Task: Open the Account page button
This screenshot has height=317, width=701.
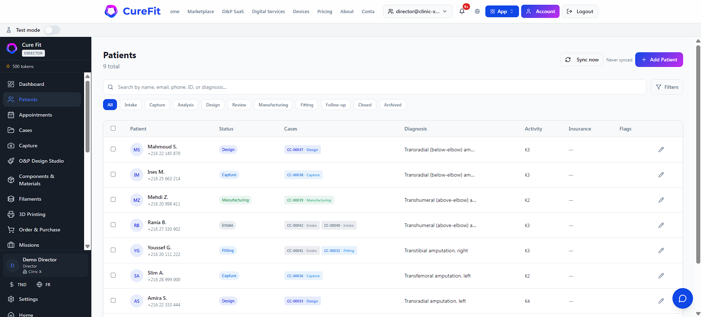Action: click(x=540, y=11)
